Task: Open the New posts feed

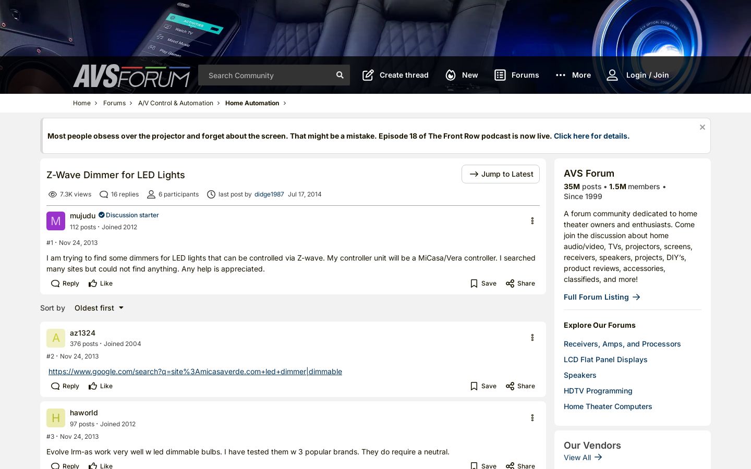Action: (462, 75)
